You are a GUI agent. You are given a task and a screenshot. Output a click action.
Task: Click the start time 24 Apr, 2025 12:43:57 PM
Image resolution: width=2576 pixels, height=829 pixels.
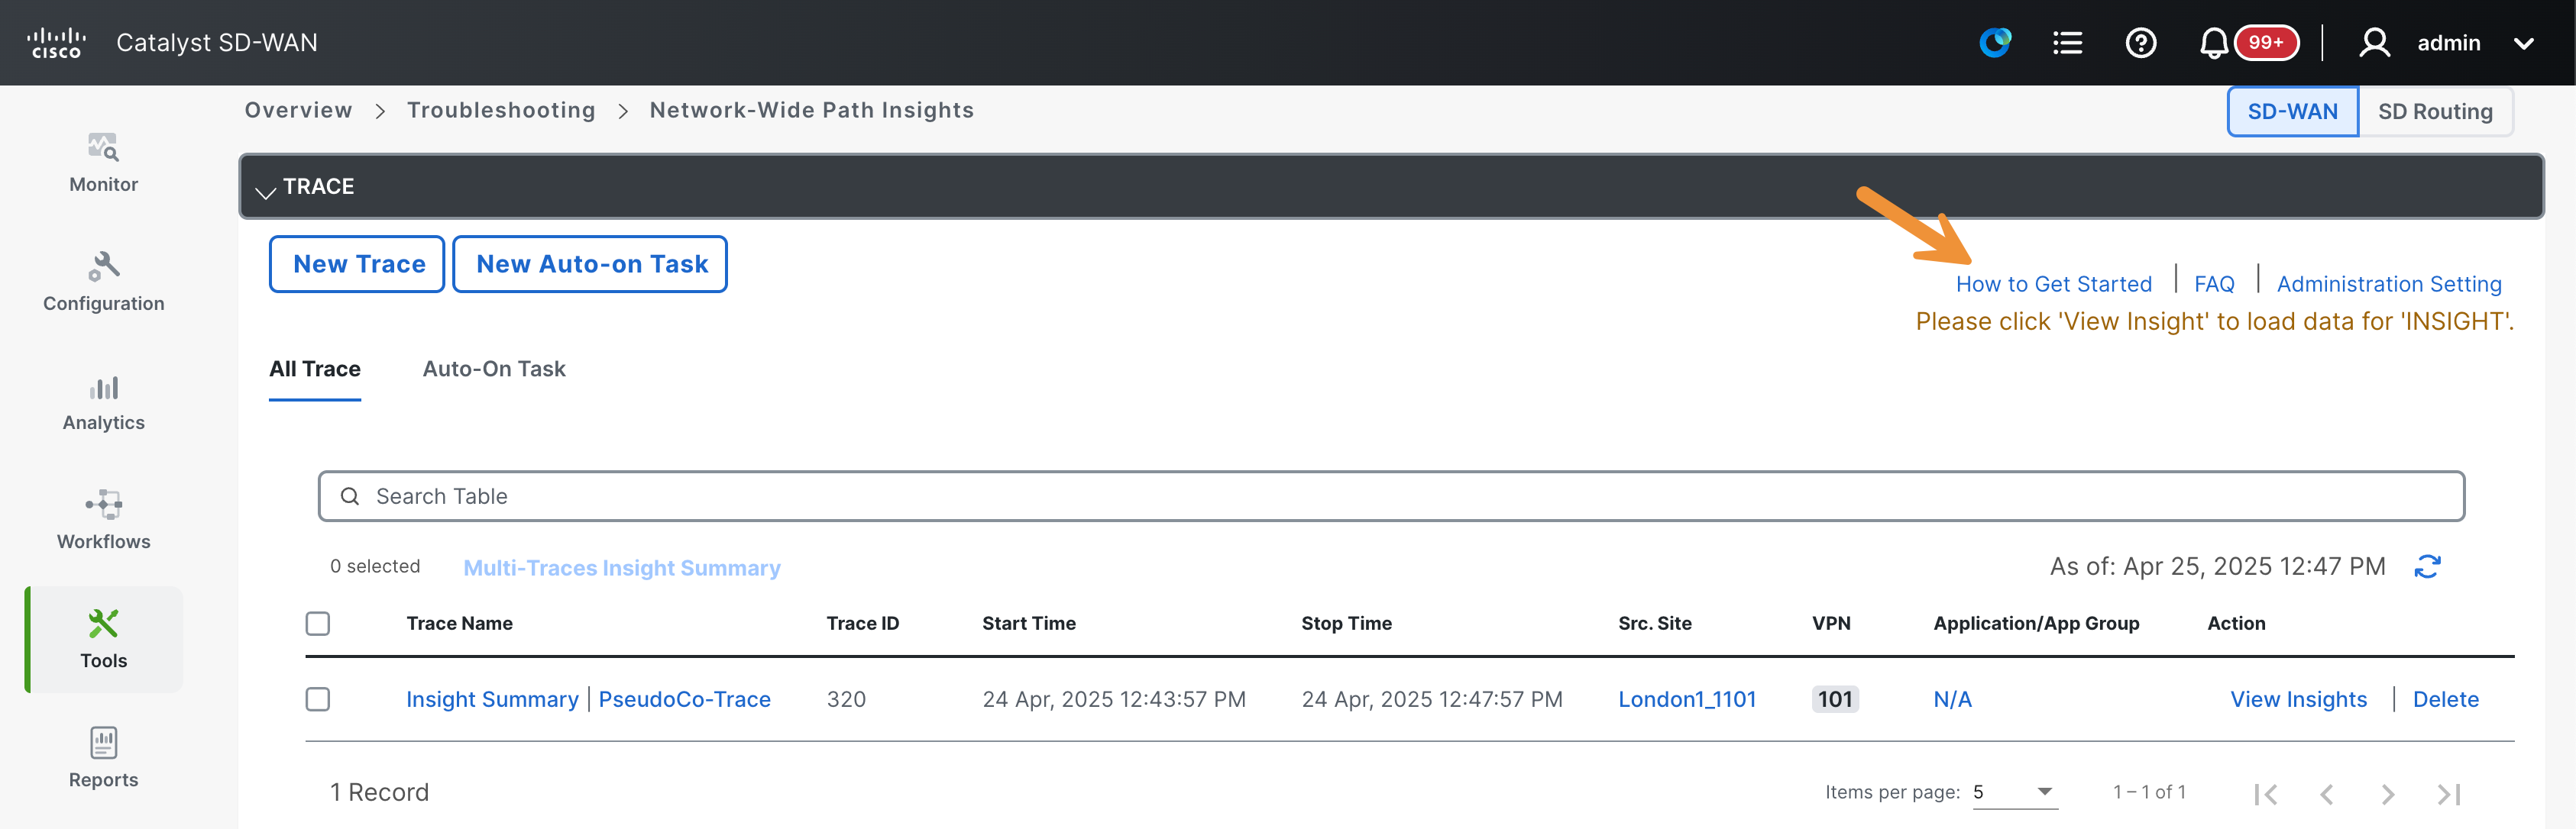click(1114, 699)
